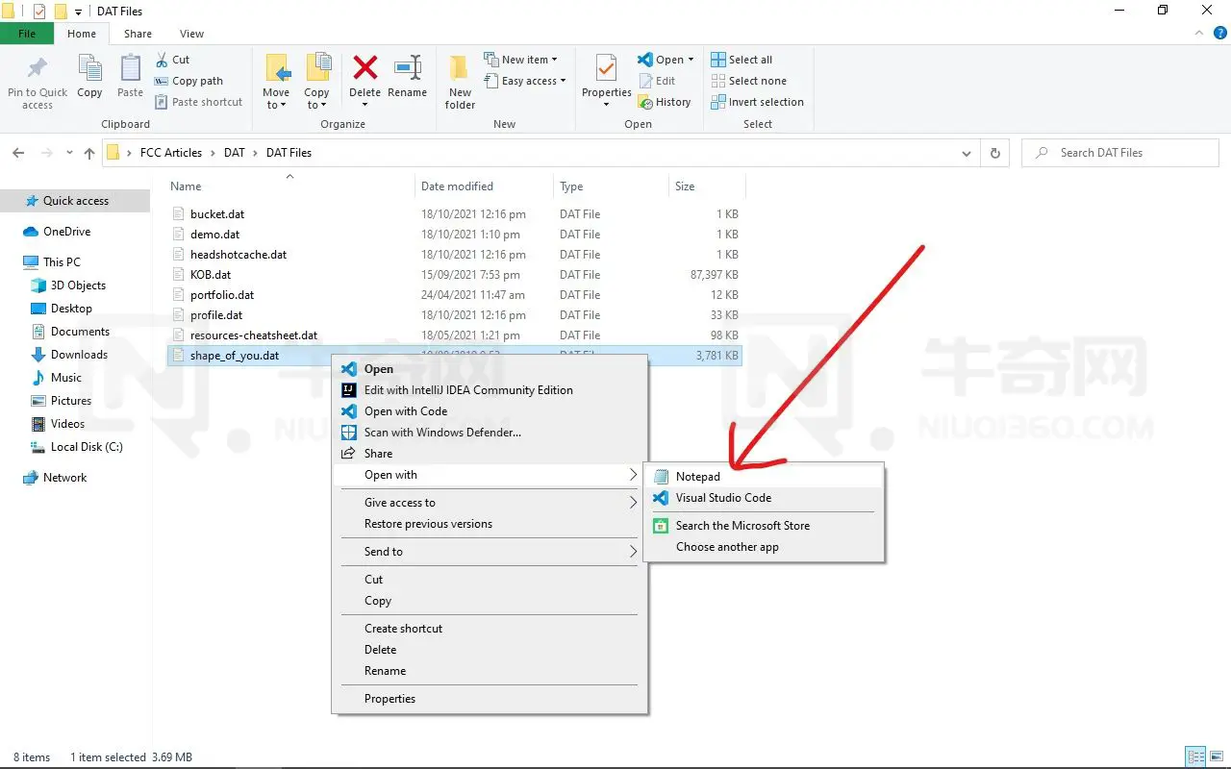The width and height of the screenshot is (1231, 769).
Task: Click Select all in ribbon
Action: [x=741, y=60]
